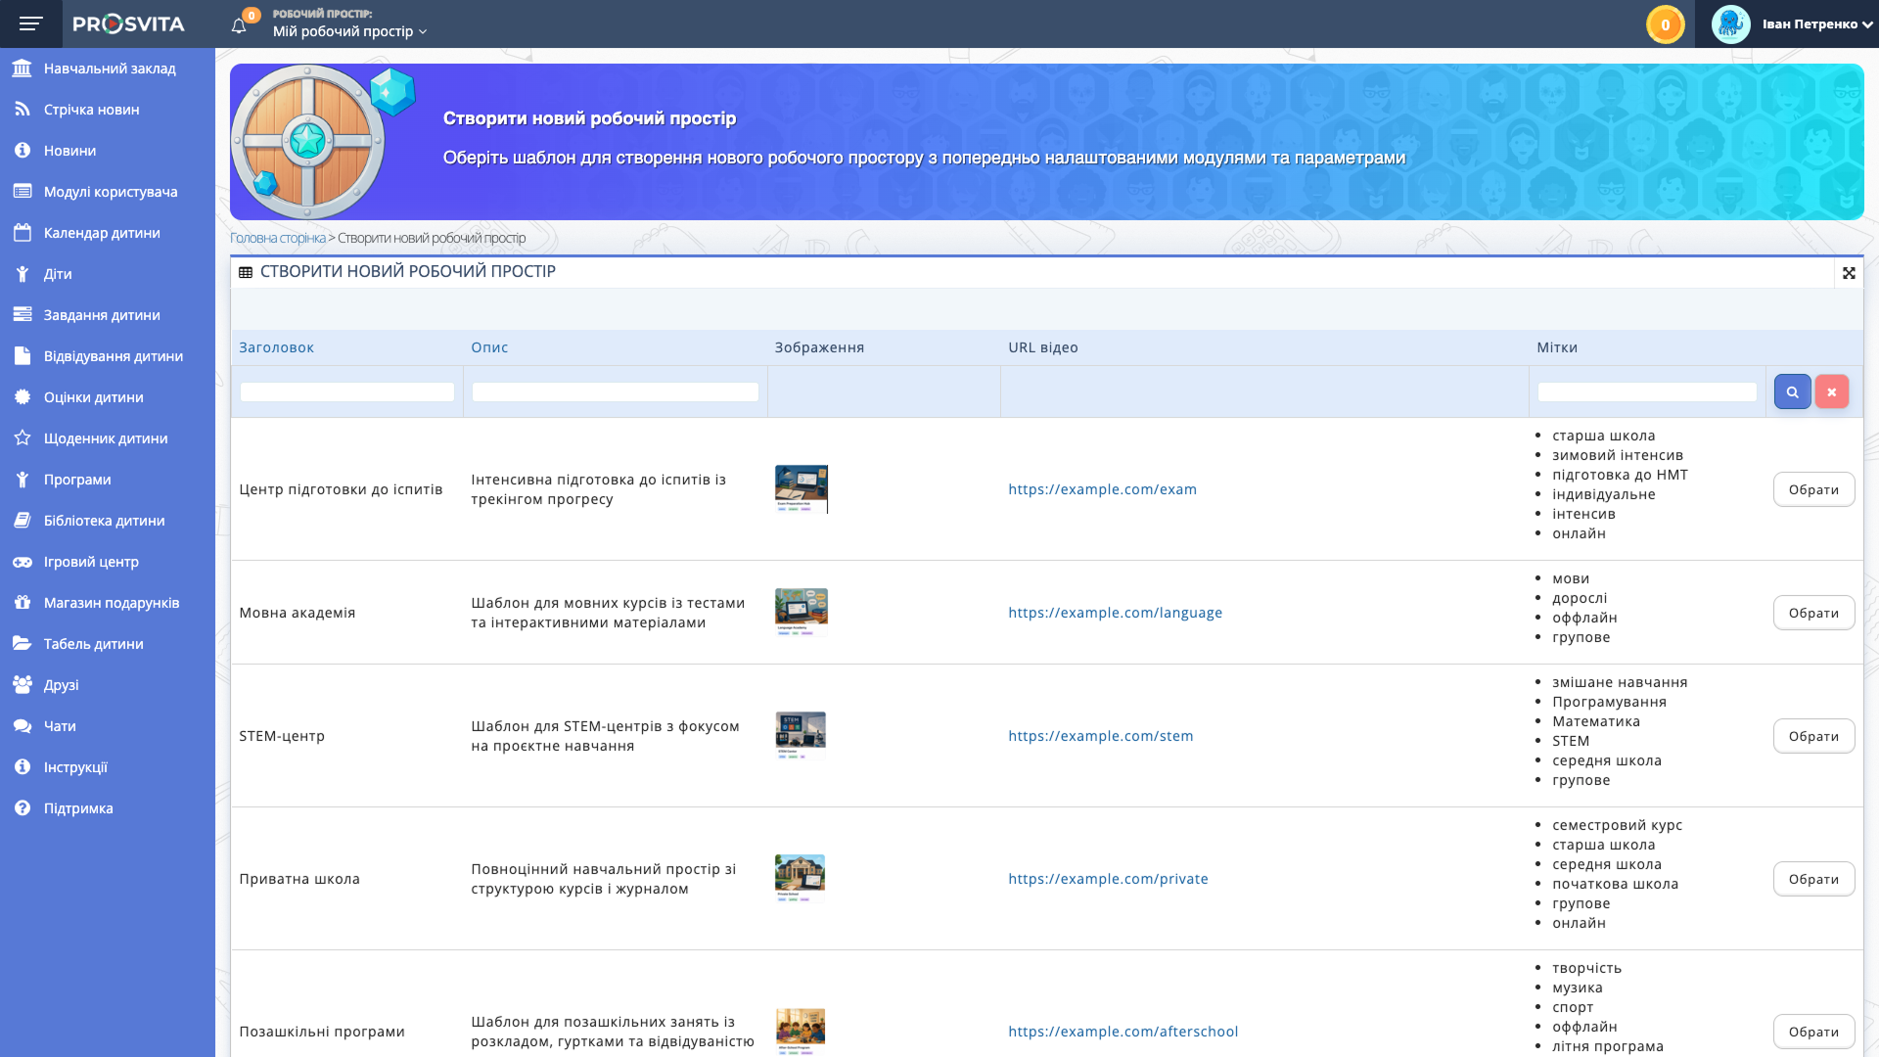Click the table icon beside panel title
The width and height of the screenshot is (1879, 1057).
pos(246,272)
